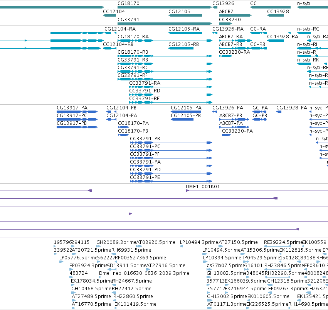The height and width of the screenshot is (310, 328).
Task: Select the EK216944.5prime EST label
Action: coord(246,289)
